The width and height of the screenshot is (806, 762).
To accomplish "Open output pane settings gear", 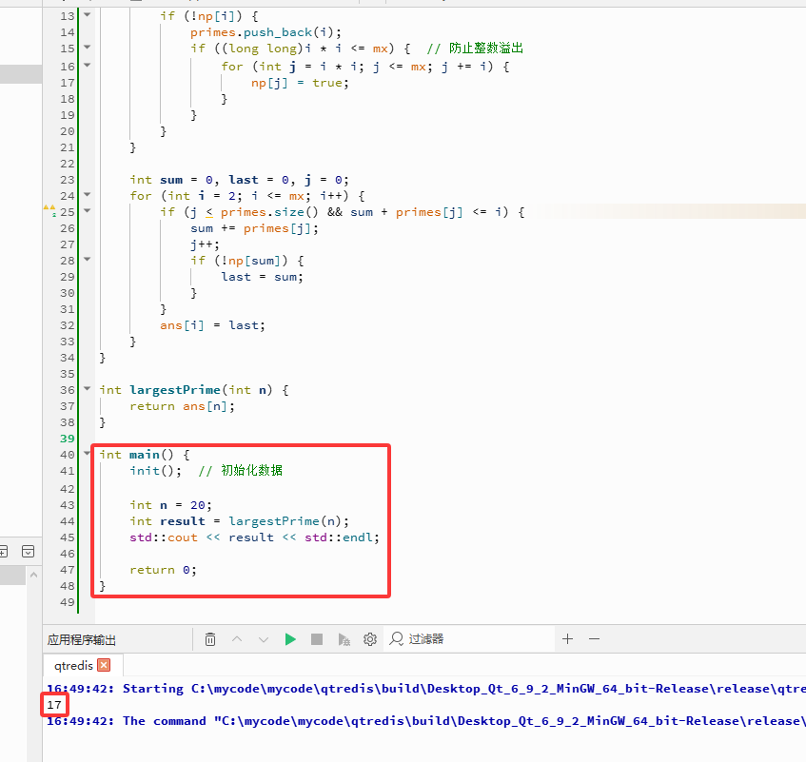I will (x=370, y=639).
